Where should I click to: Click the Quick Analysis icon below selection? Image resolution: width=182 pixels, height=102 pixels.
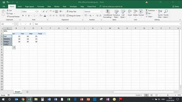[14, 48]
